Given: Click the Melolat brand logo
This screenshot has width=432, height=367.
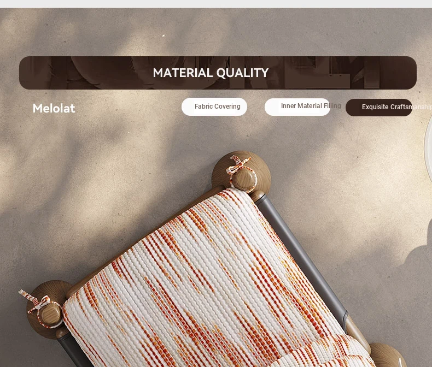Looking at the screenshot, I should (54, 108).
